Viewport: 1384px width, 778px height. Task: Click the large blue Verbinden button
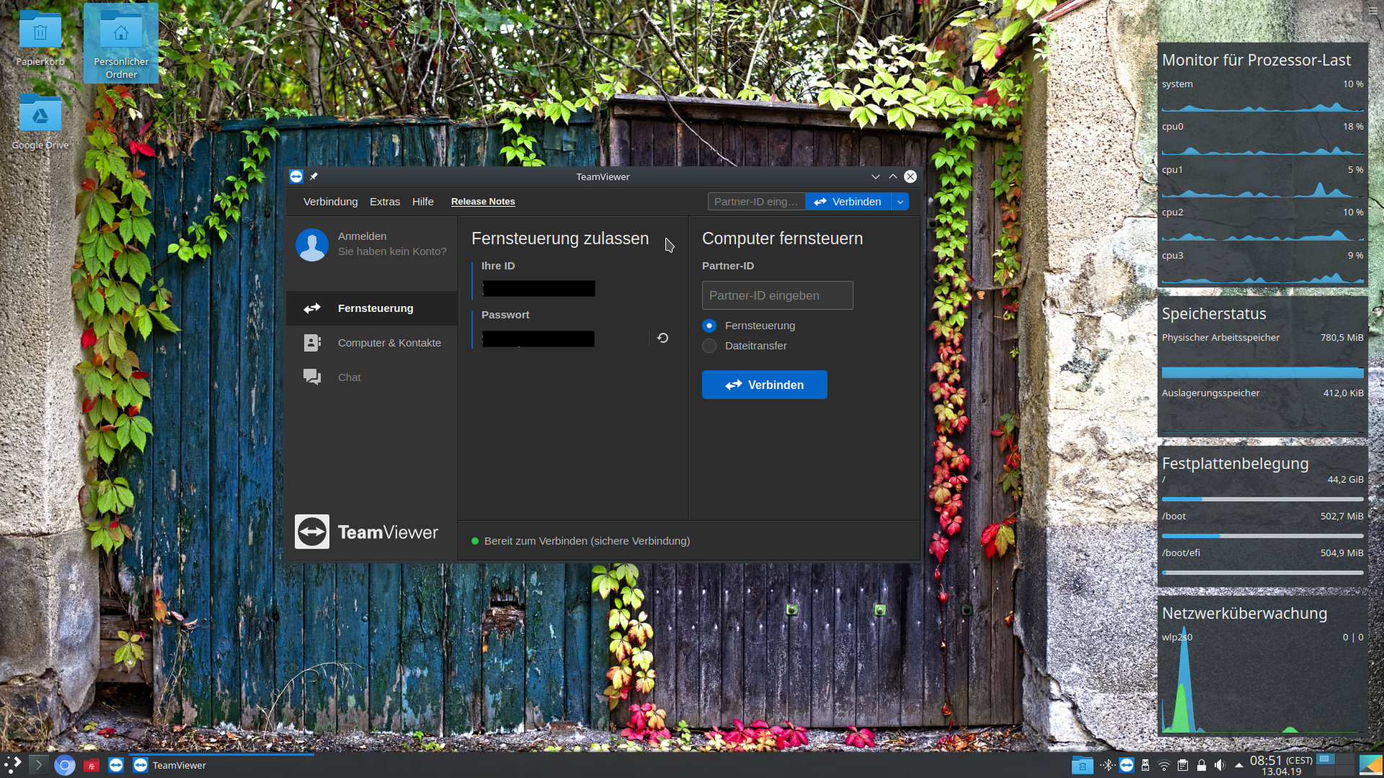[x=765, y=385]
